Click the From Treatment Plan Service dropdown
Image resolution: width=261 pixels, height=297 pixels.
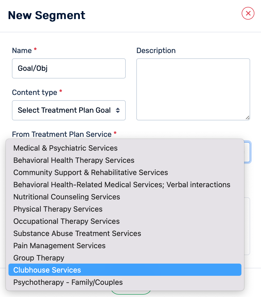247,152
